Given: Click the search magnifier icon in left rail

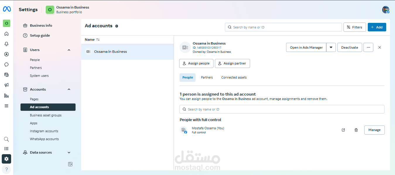Looking at the screenshot, I should coord(6,139).
